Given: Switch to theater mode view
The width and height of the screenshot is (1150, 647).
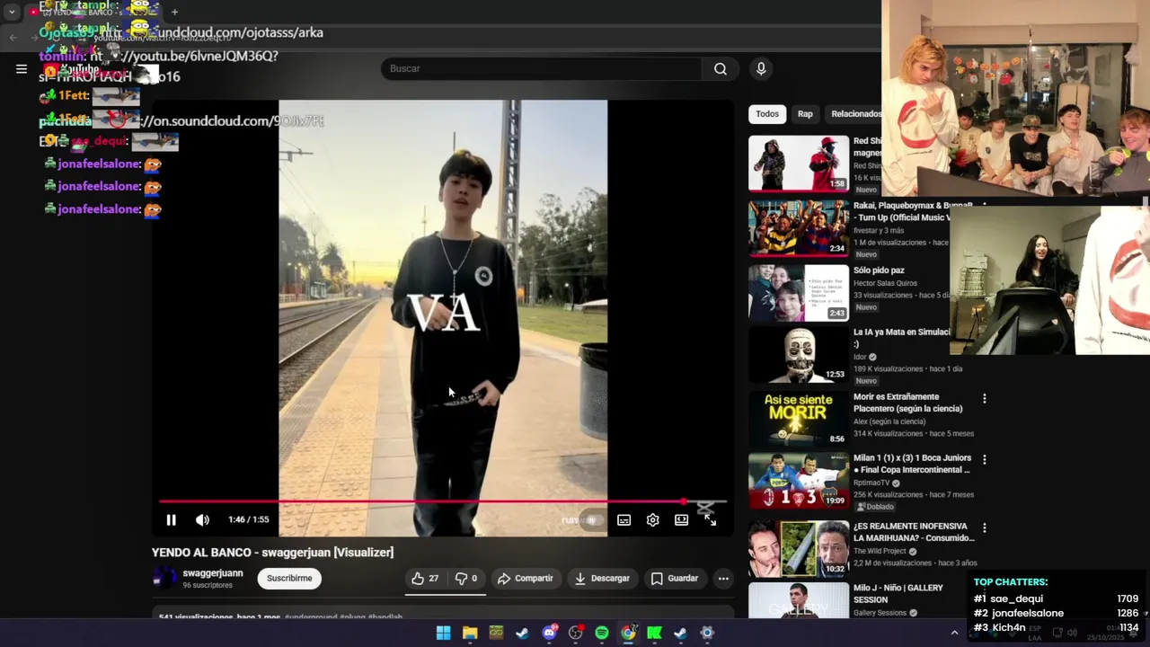Looking at the screenshot, I should 681,520.
